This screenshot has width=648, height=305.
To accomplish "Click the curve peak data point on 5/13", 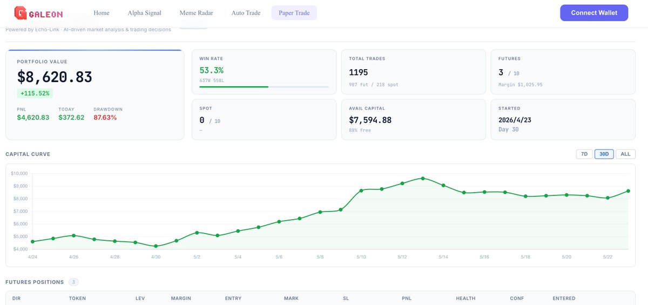I will tap(423, 178).
